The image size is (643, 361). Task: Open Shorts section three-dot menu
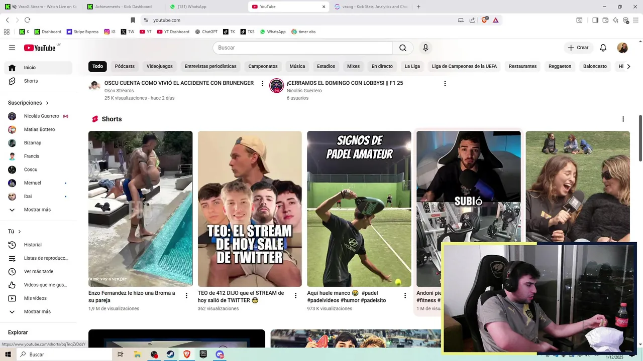(x=623, y=119)
